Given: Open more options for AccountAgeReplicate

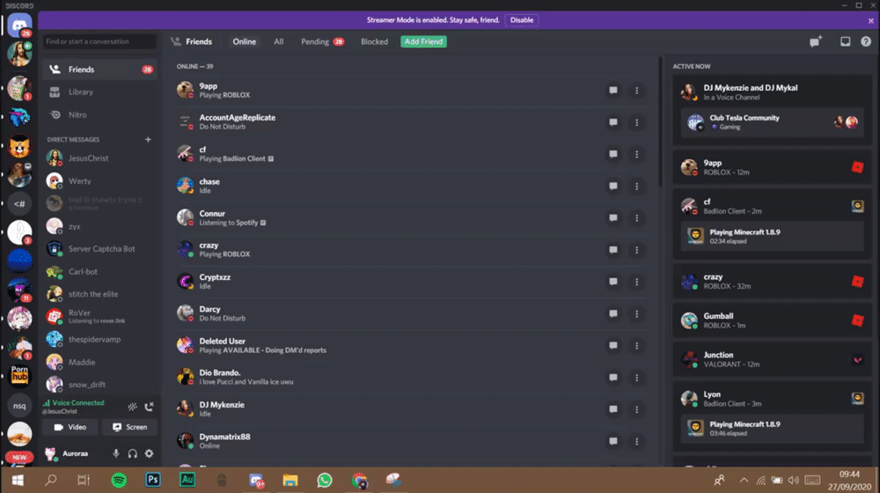Looking at the screenshot, I should coord(636,122).
